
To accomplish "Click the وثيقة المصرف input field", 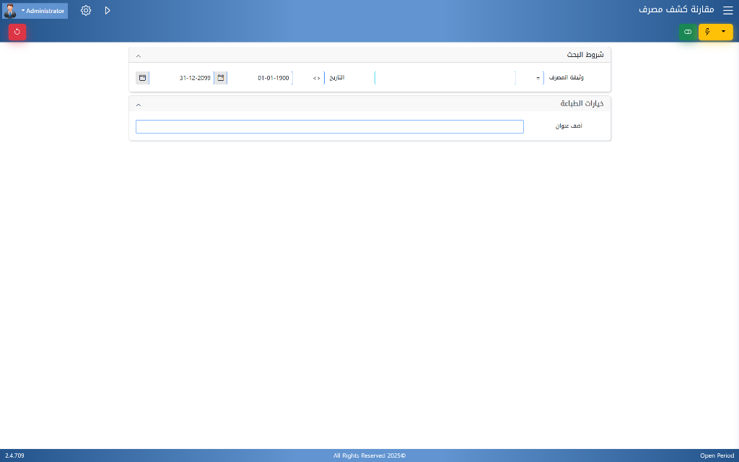I will (445, 78).
